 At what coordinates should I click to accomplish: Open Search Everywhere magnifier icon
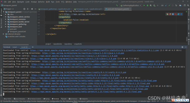click(188, 5)
